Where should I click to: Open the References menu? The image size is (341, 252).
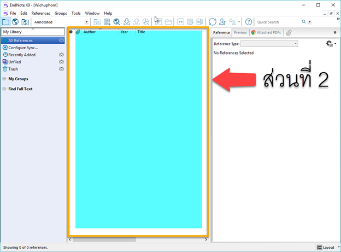pyautogui.click(x=40, y=13)
